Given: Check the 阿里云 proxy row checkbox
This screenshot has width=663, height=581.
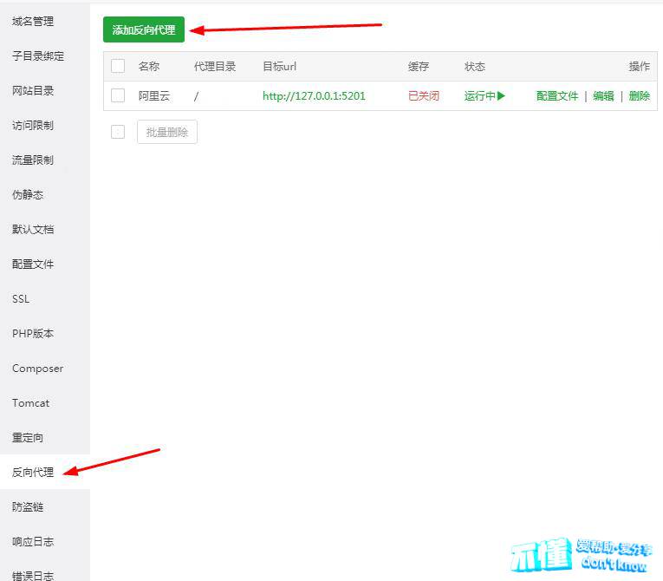Looking at the screenshot, I should [118, 96].
